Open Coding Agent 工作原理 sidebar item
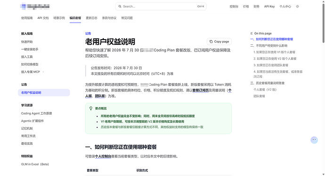Viewport: 325px width, 176px height. click(36, 113)
